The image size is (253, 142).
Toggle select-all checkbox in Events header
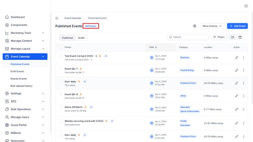[61, 47]
